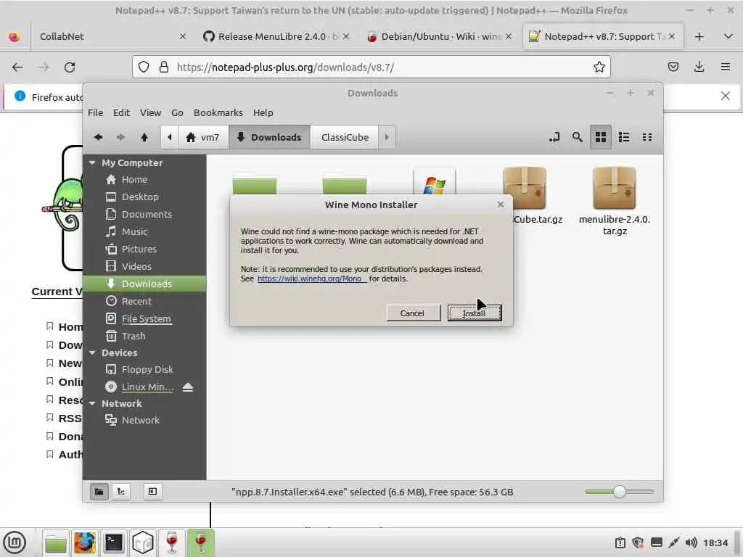Show tree view in the sidebar
The height and width of the screenshot is (557, 743).
tap(121, 492)
